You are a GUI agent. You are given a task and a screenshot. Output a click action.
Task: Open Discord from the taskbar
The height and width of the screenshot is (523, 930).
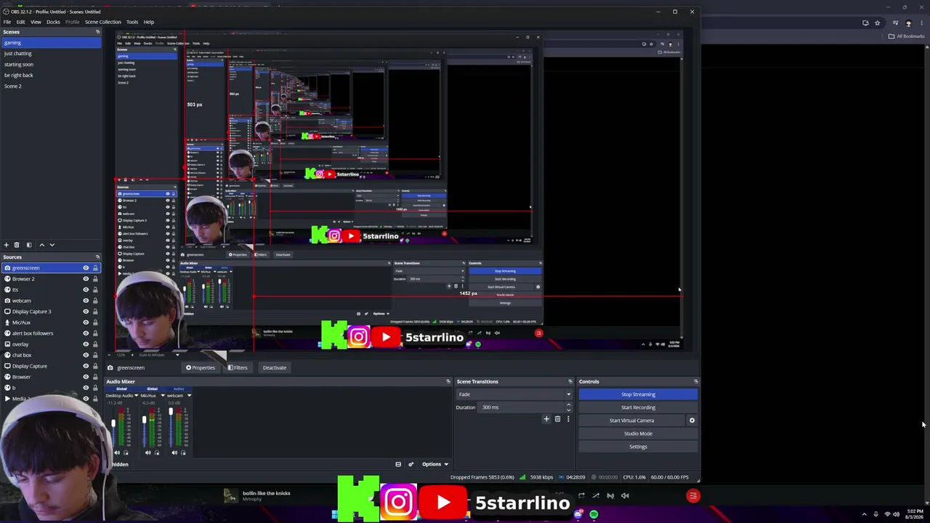[x=578, y=514]
